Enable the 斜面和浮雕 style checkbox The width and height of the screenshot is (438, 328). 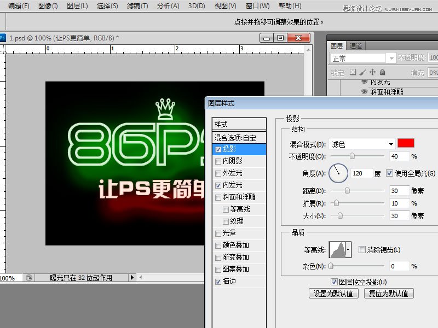[x=217, y=197]
